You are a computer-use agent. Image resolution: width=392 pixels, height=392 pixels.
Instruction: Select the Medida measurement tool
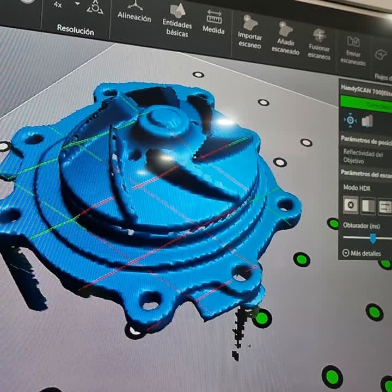coord(214,21)
